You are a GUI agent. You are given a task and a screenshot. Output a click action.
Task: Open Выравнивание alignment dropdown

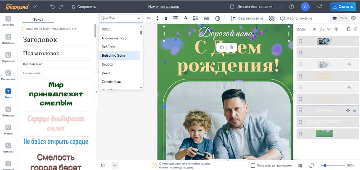[247, 18]
